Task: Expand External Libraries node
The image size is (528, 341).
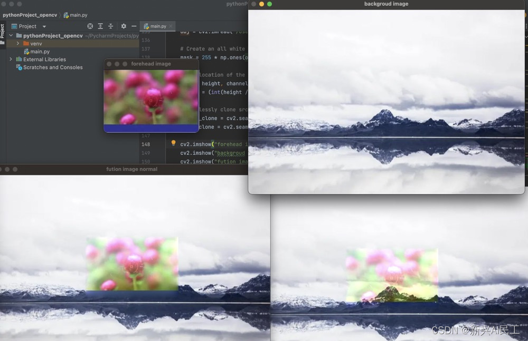Action: pyautogui.click(x=11, y=59)
